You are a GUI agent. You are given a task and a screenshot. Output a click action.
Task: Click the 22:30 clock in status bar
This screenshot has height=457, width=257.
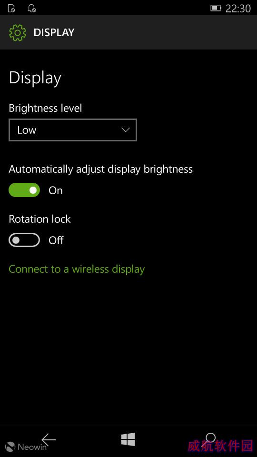point(238,9)
